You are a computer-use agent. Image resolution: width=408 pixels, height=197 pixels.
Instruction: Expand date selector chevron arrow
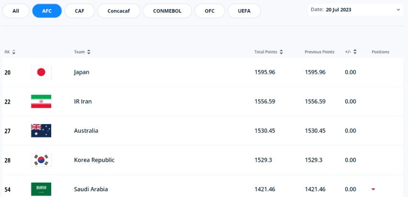398,10
